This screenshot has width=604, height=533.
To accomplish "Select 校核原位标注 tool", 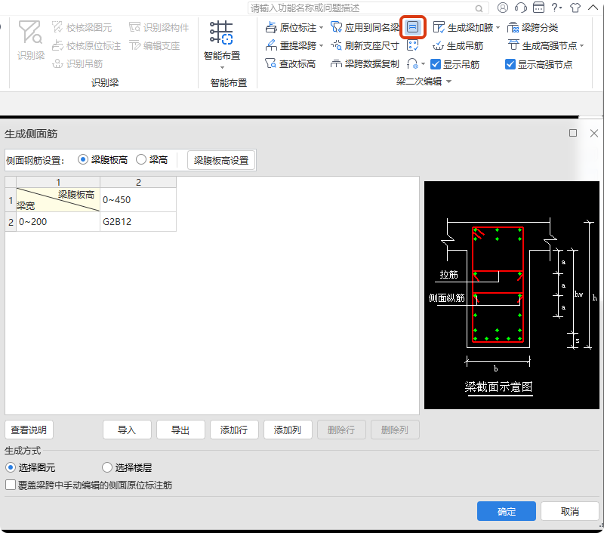I will click(x=86, y=46).
